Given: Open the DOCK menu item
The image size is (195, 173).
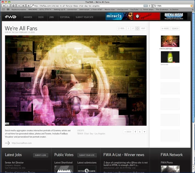Looking at the screenshot, I should click(41, 17).
